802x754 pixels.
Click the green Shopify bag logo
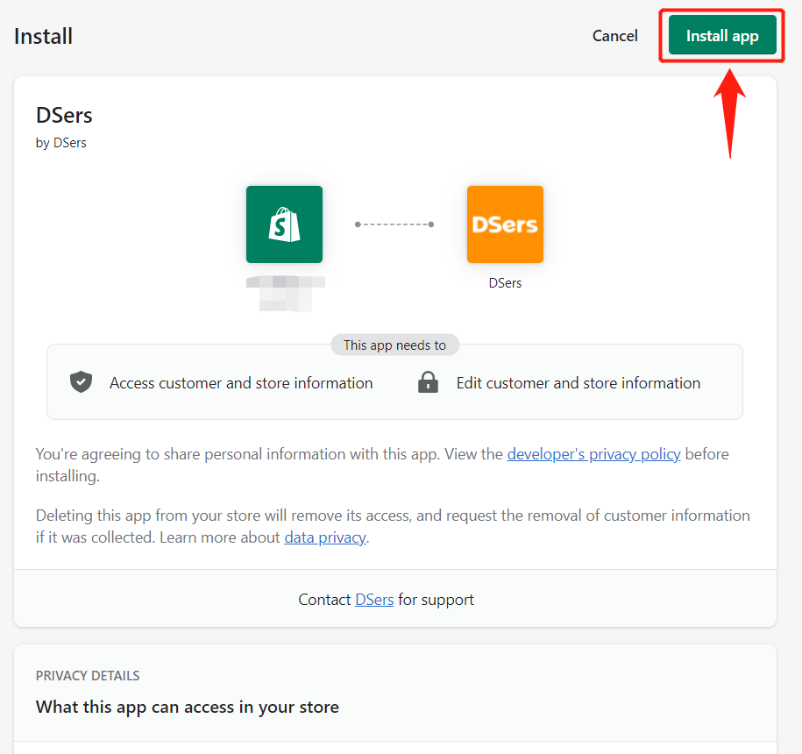[284, 224]
